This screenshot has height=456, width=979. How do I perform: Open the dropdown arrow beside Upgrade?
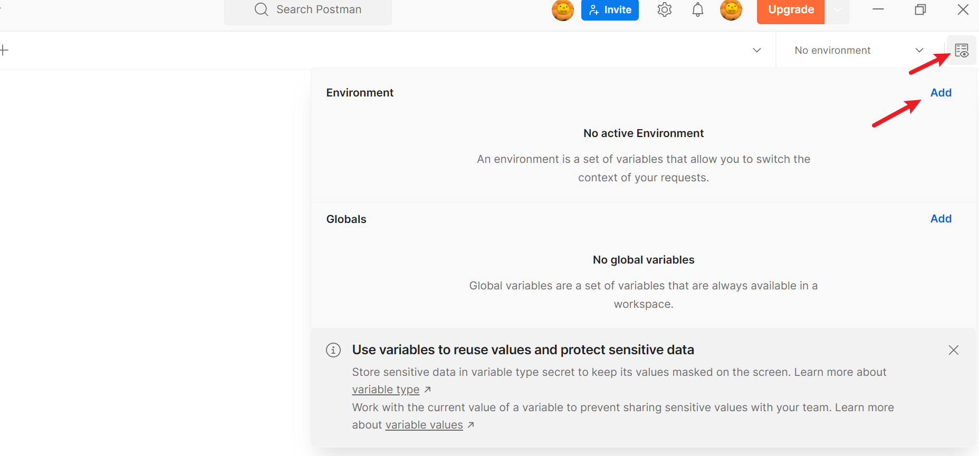point(837,10)
